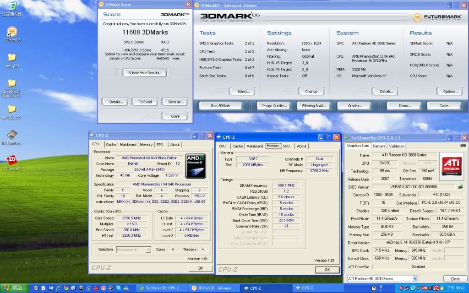
Task: Open the Cache tab in CPU-Z CPU window
Action: click(x=111, y=144)
